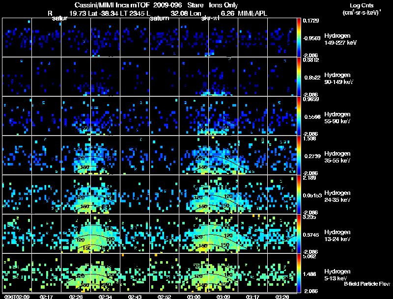Click the 1.488 colorbar midpoint value
The image size is (393, 299).
pyautogui.click(x=310, y=274)
